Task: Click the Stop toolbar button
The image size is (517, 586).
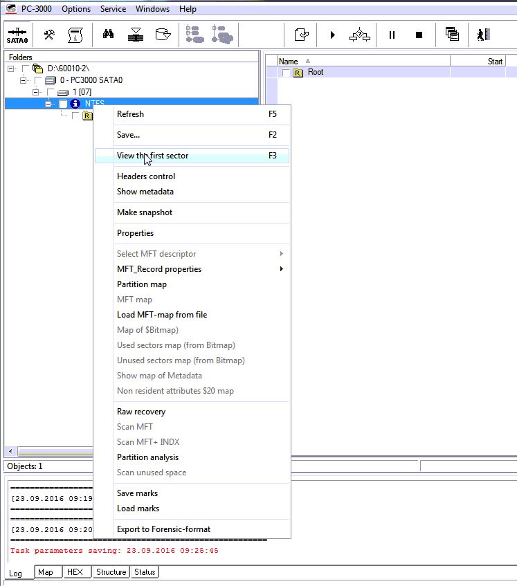Action: click(x=419, y=35)
